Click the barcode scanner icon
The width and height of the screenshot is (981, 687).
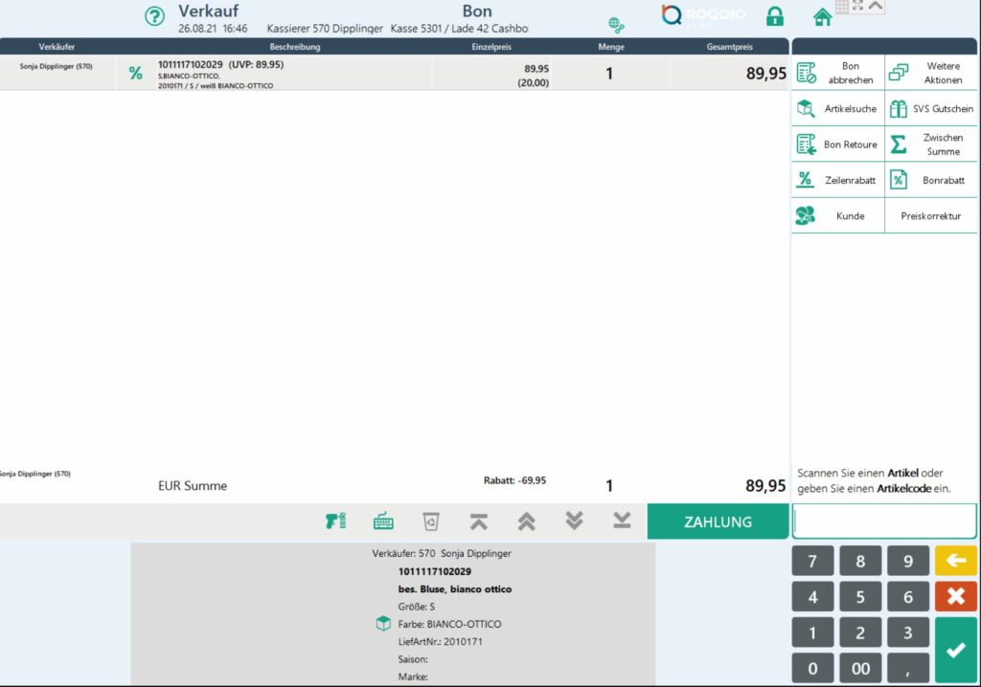(335, 521)
